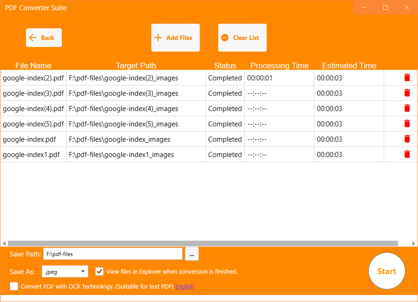Remove google-index.pdf using its delete icon
Viewport: 418px width, 302px height.
coord(407,139)
